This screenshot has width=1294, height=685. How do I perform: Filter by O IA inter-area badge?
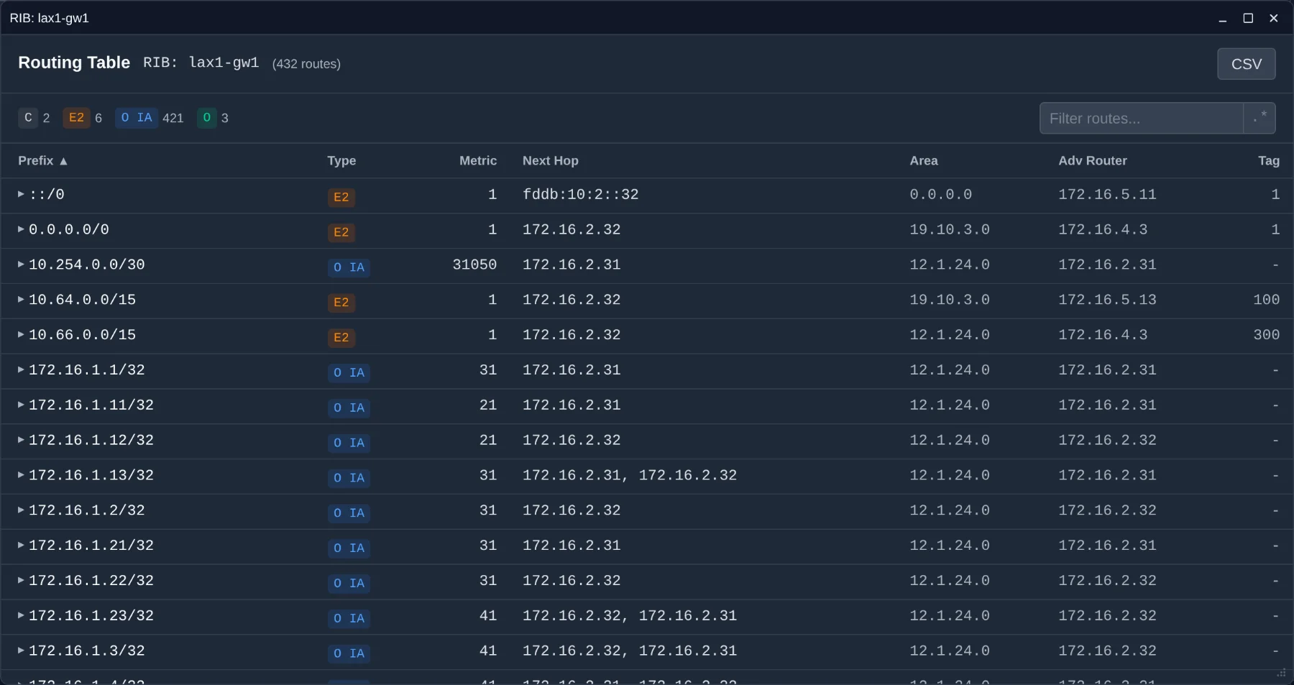[x=137, y=118]
